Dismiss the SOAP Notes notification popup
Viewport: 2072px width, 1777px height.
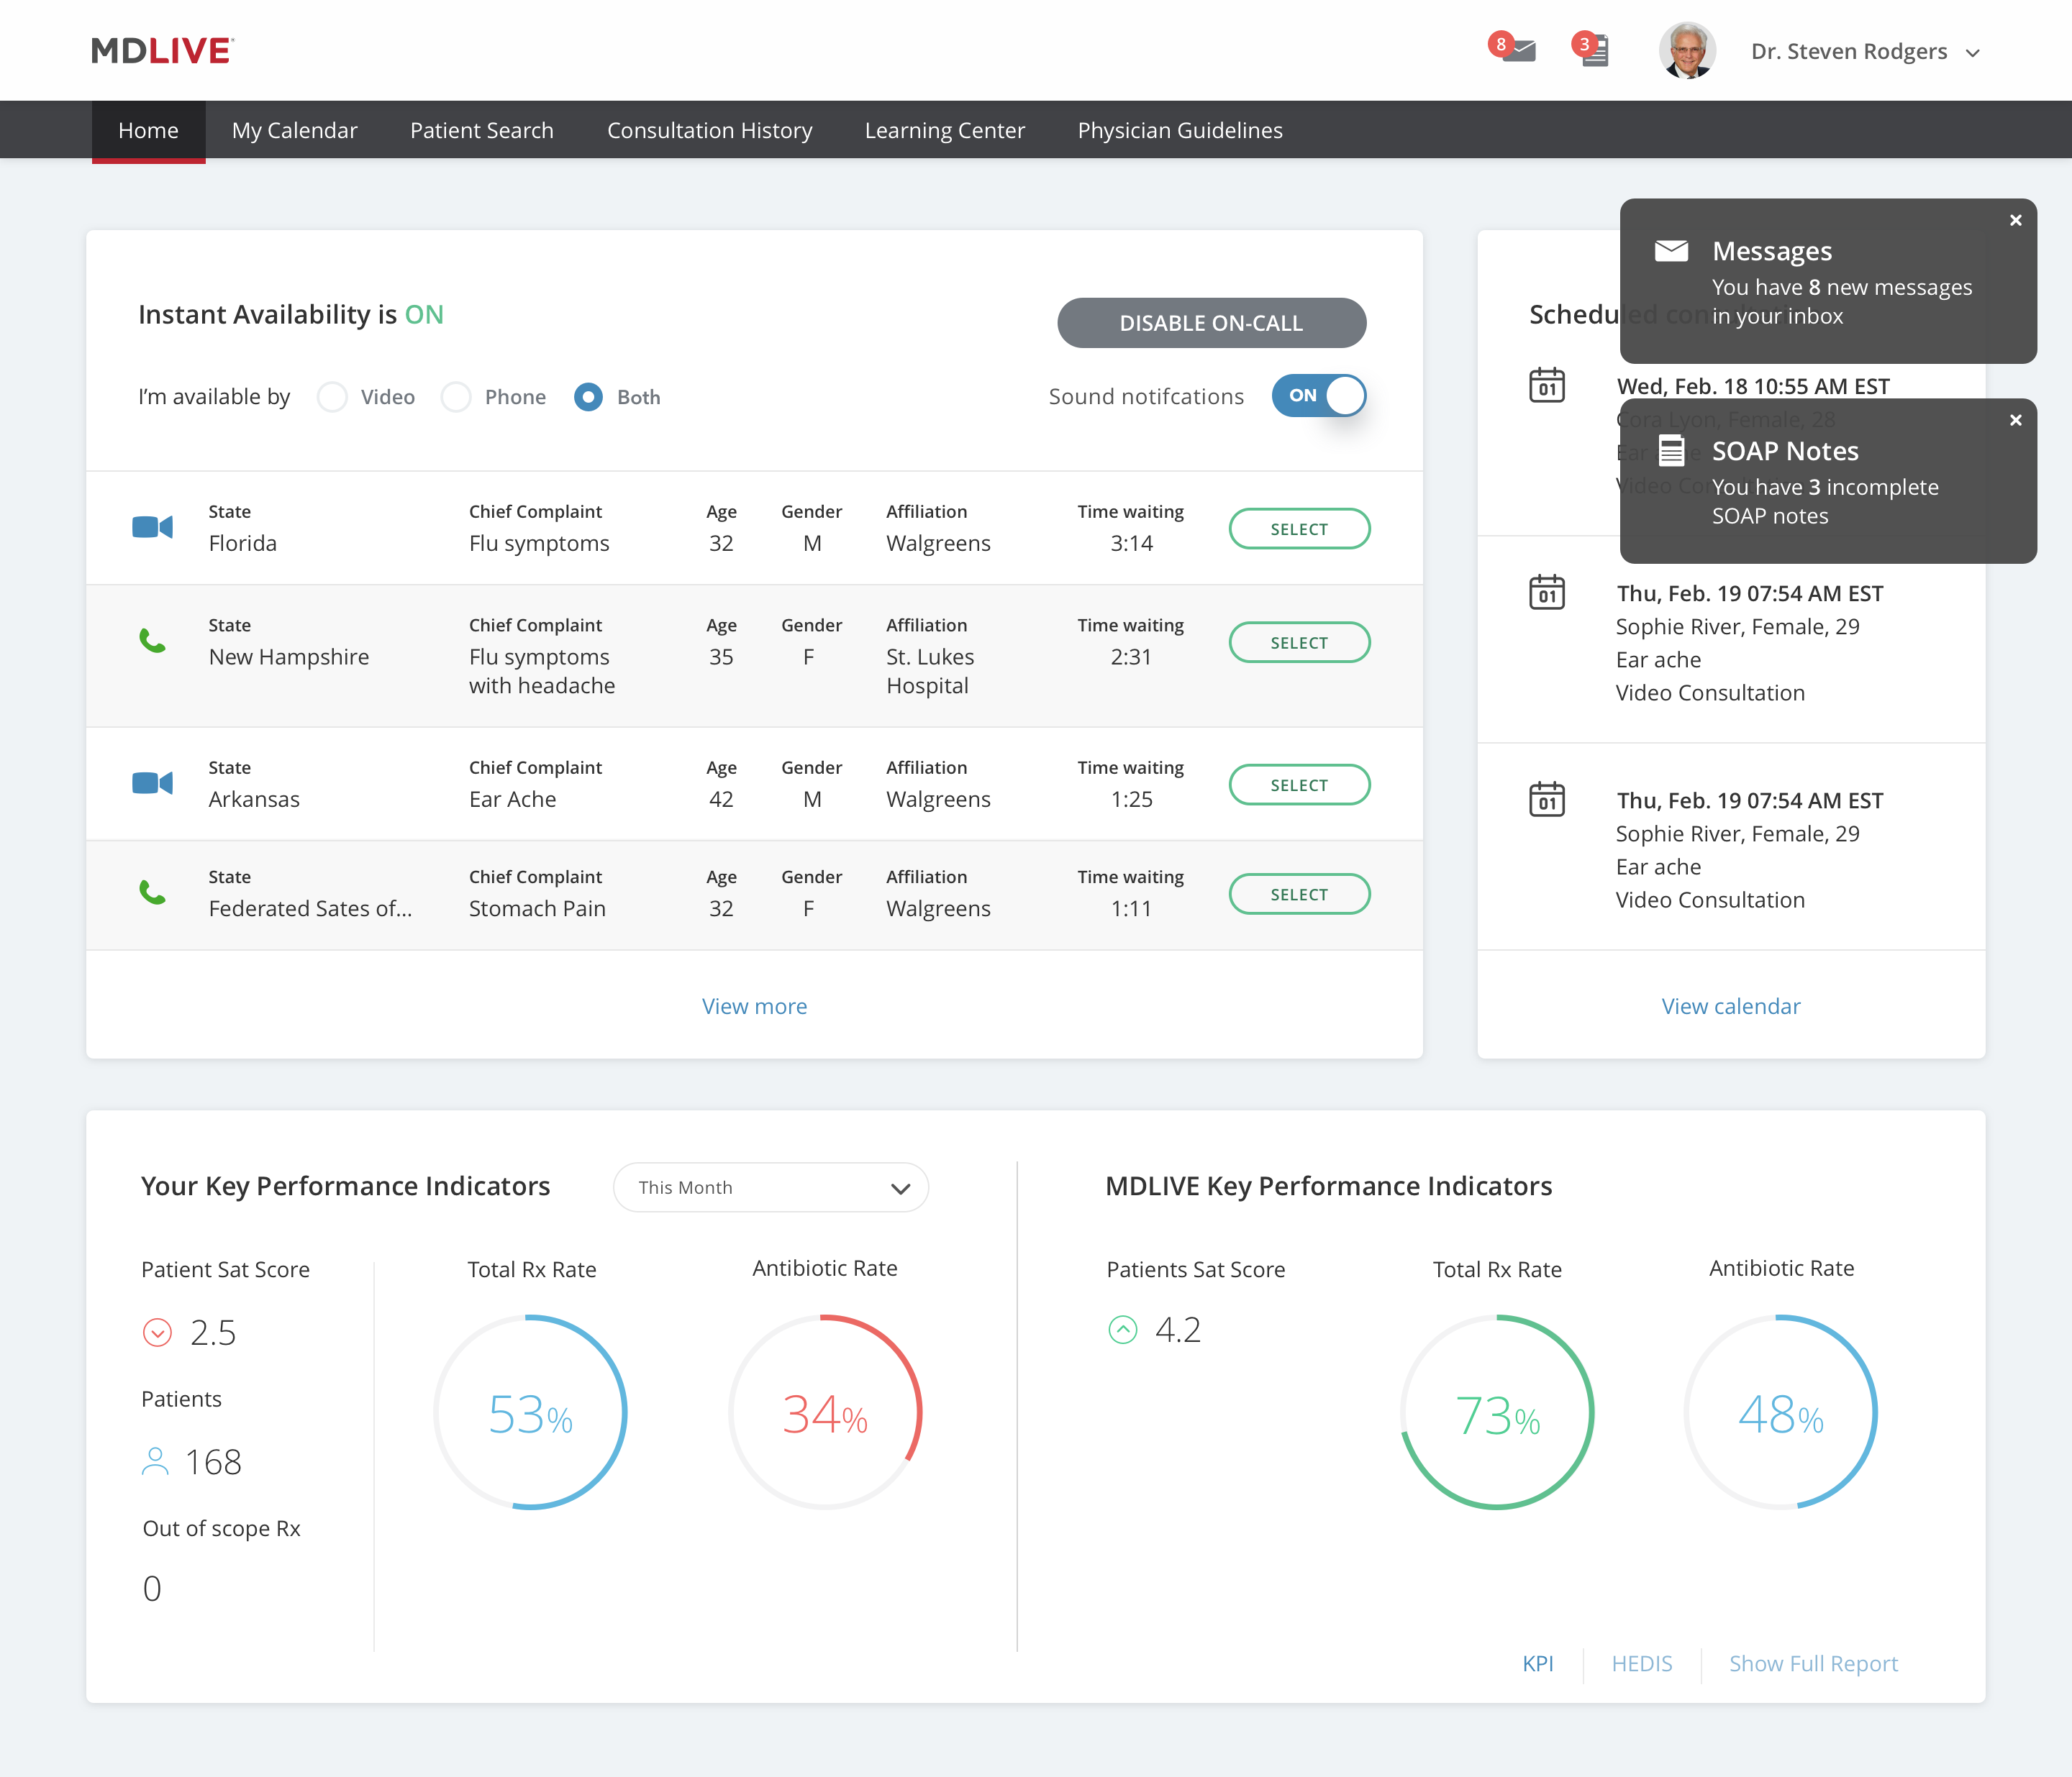(2015, 421)
